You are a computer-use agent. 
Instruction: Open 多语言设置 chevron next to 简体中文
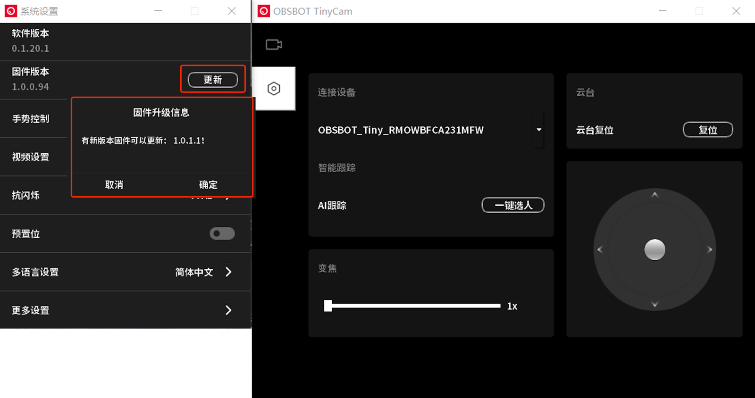point(228,272)
